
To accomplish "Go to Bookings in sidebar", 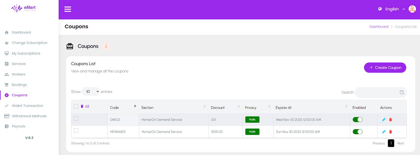I will pos(19,85).
